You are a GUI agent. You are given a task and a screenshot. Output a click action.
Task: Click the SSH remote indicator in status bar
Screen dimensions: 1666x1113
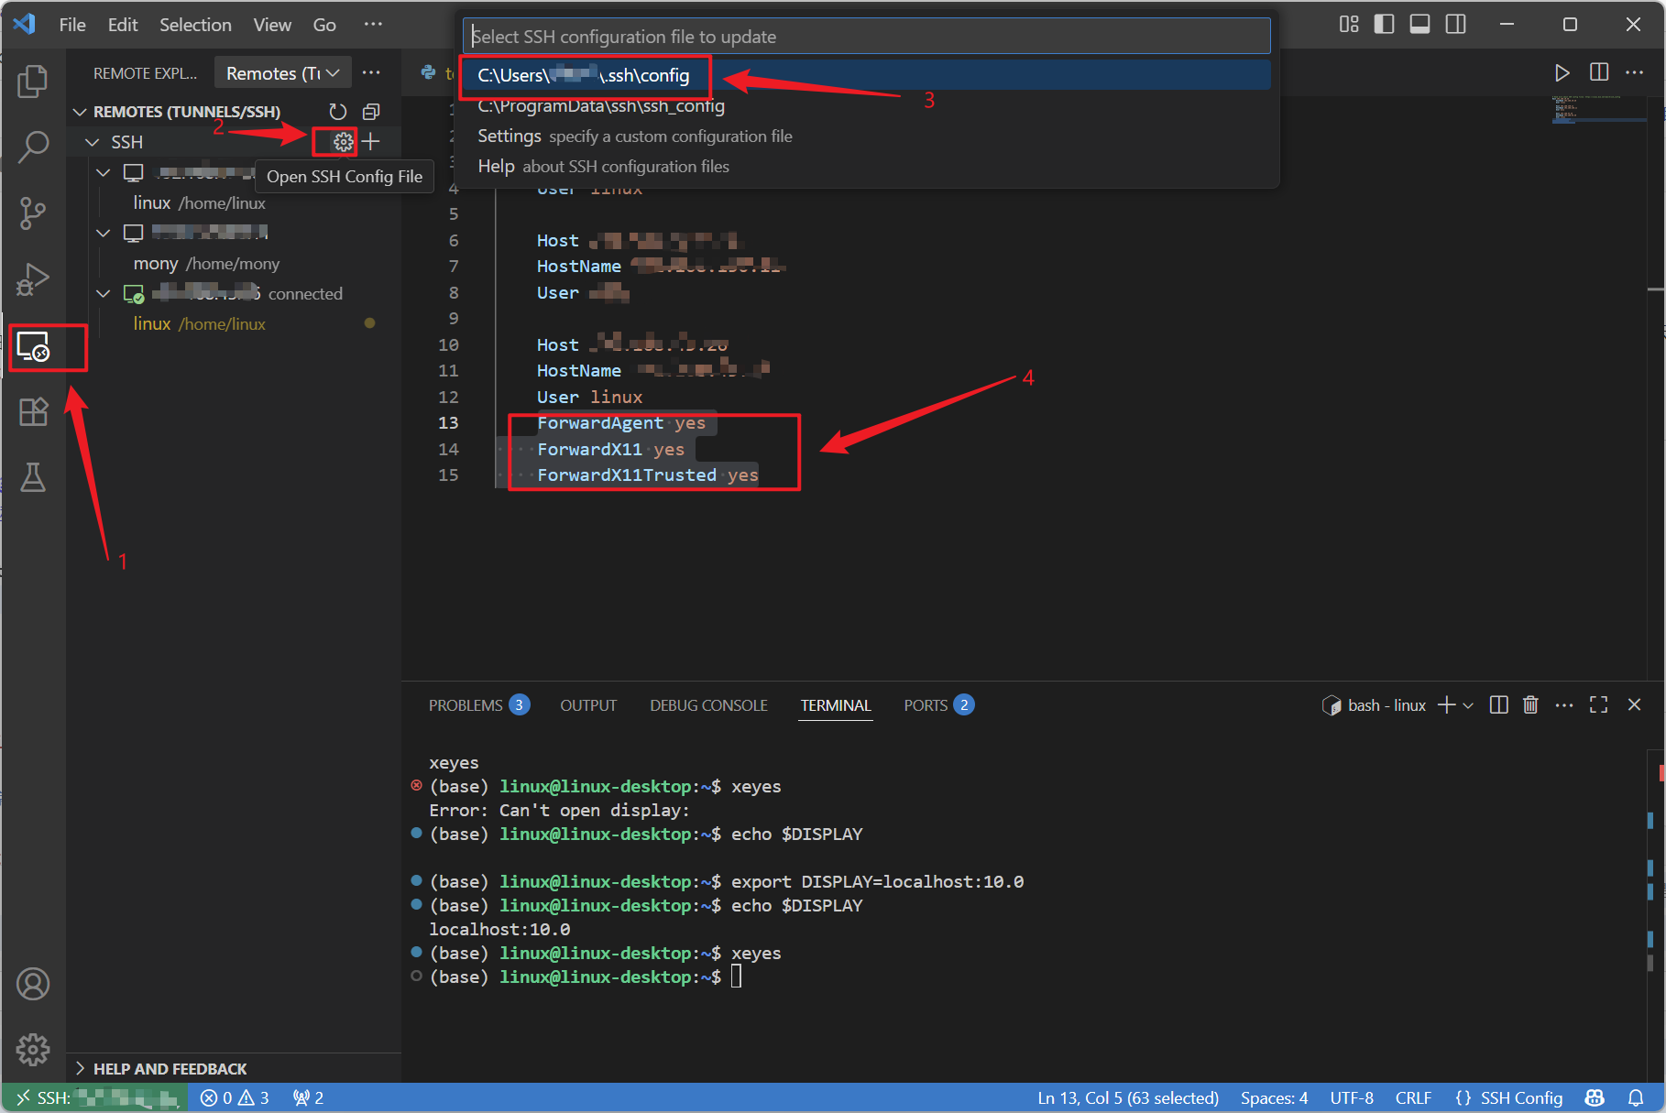tap(95, 1097)
